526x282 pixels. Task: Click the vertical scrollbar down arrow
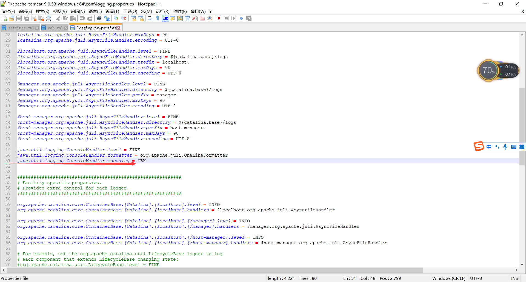point(522,264)
